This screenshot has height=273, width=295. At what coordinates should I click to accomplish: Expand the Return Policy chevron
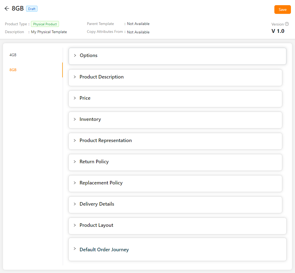pos(75,162)
